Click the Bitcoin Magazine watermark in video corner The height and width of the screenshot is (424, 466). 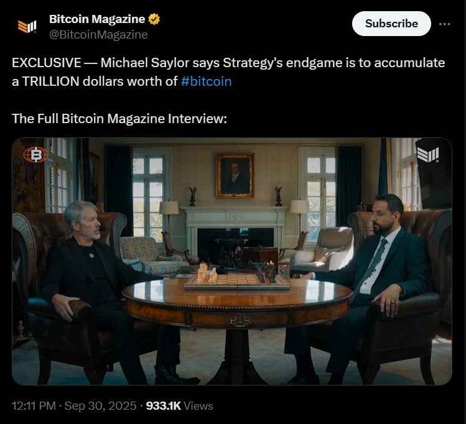pyautogui.click(x=428, y=154)
